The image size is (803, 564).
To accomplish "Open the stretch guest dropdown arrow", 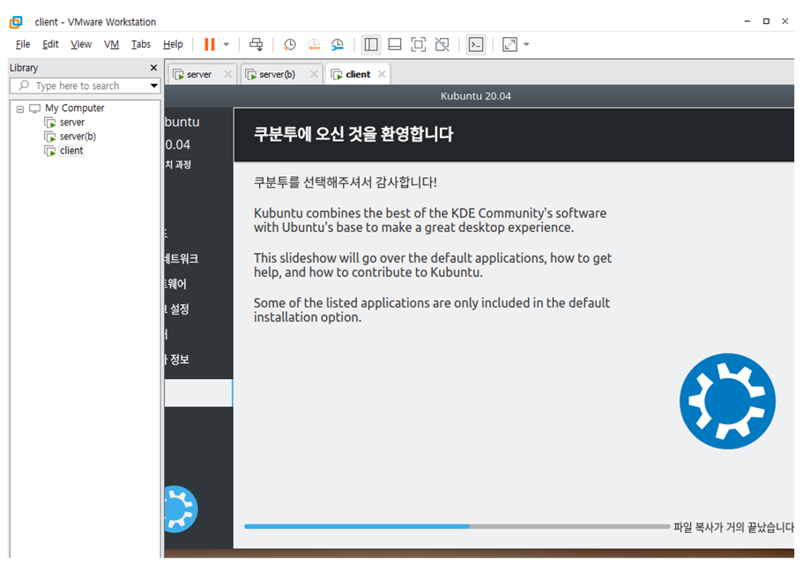I will (x=526, y=45).
